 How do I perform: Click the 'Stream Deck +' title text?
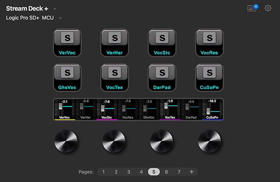click(27, 8)
